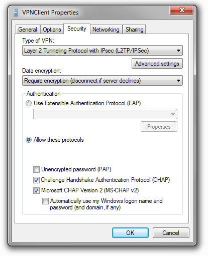Enable Unencrypted password (PAP) checkbox
This screenshot has width=208, height=256.
coord(36,169)
